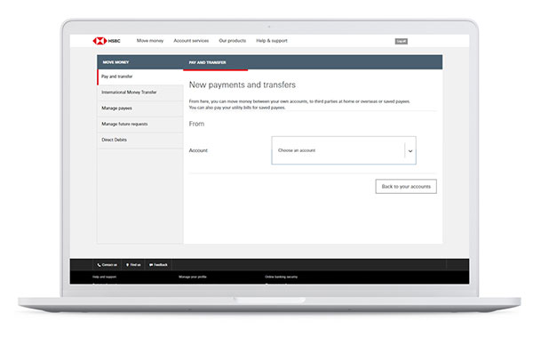
Task: Select the Pay and Transfer tab
Action: 216,62
